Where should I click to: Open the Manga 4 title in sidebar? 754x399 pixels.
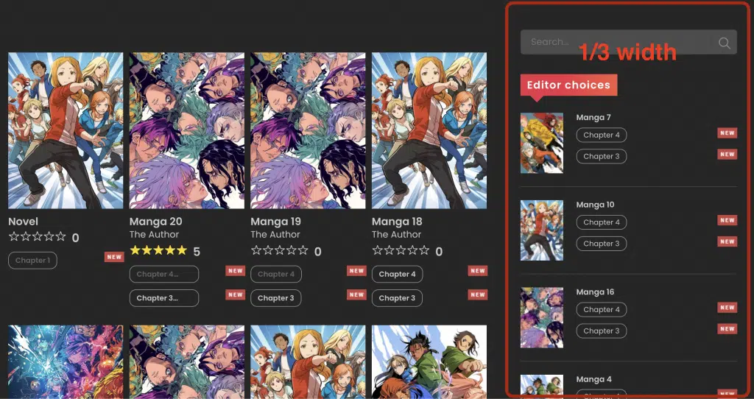coord(594,379)
